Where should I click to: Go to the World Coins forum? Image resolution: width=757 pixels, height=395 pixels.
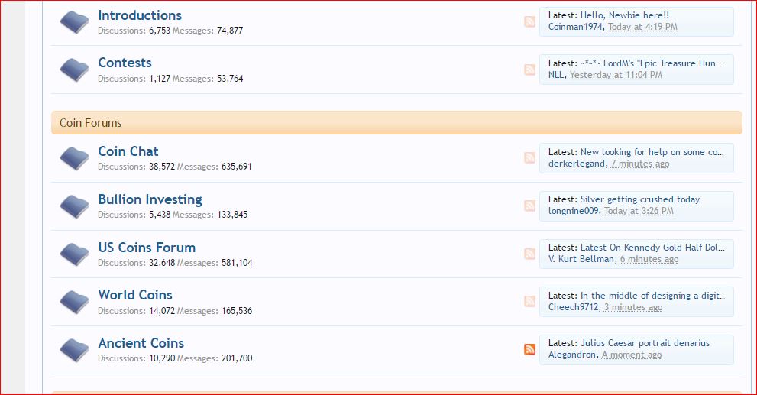click(x=135, y=295)
